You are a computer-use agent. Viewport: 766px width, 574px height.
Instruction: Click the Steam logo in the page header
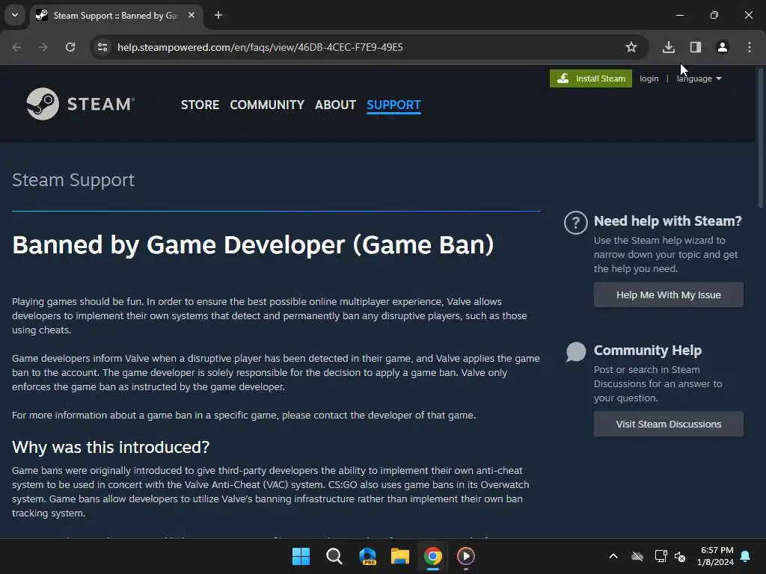point(81,104)
